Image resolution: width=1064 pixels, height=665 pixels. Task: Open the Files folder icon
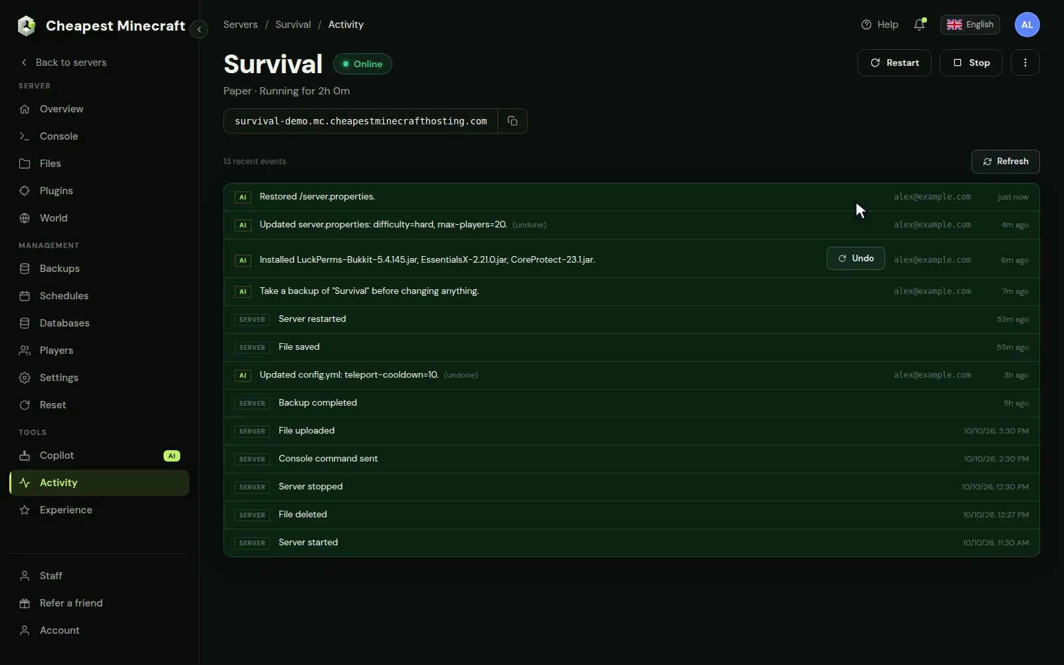(x=25, y=164)
